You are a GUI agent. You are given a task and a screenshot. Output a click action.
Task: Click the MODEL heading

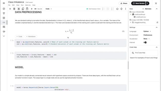(19, 67)
